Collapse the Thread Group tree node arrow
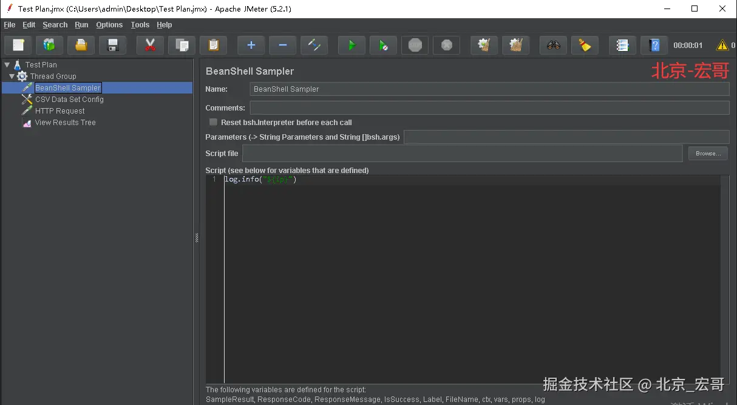The width and height of the screenshot is (737, 405). pyautogui.click(x=12, y=77)
